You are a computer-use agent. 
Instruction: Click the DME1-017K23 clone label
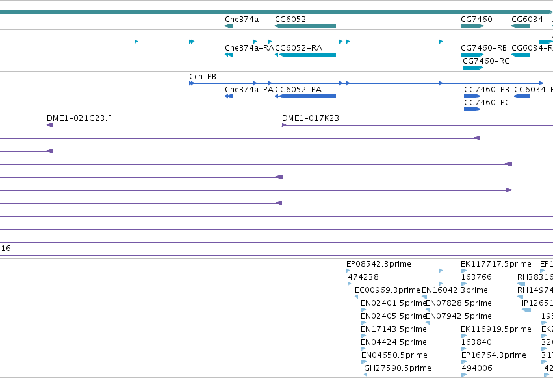pos(311,118)
